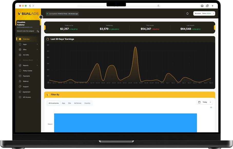This screenshot has width=233, height=149.
Task: Open the calendar icon next to Today
Action: (199, 102)
